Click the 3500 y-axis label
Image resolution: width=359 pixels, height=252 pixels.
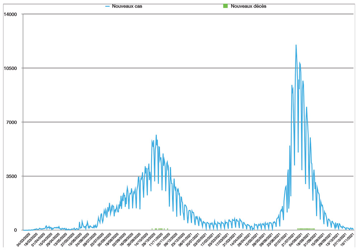(11, 176)
